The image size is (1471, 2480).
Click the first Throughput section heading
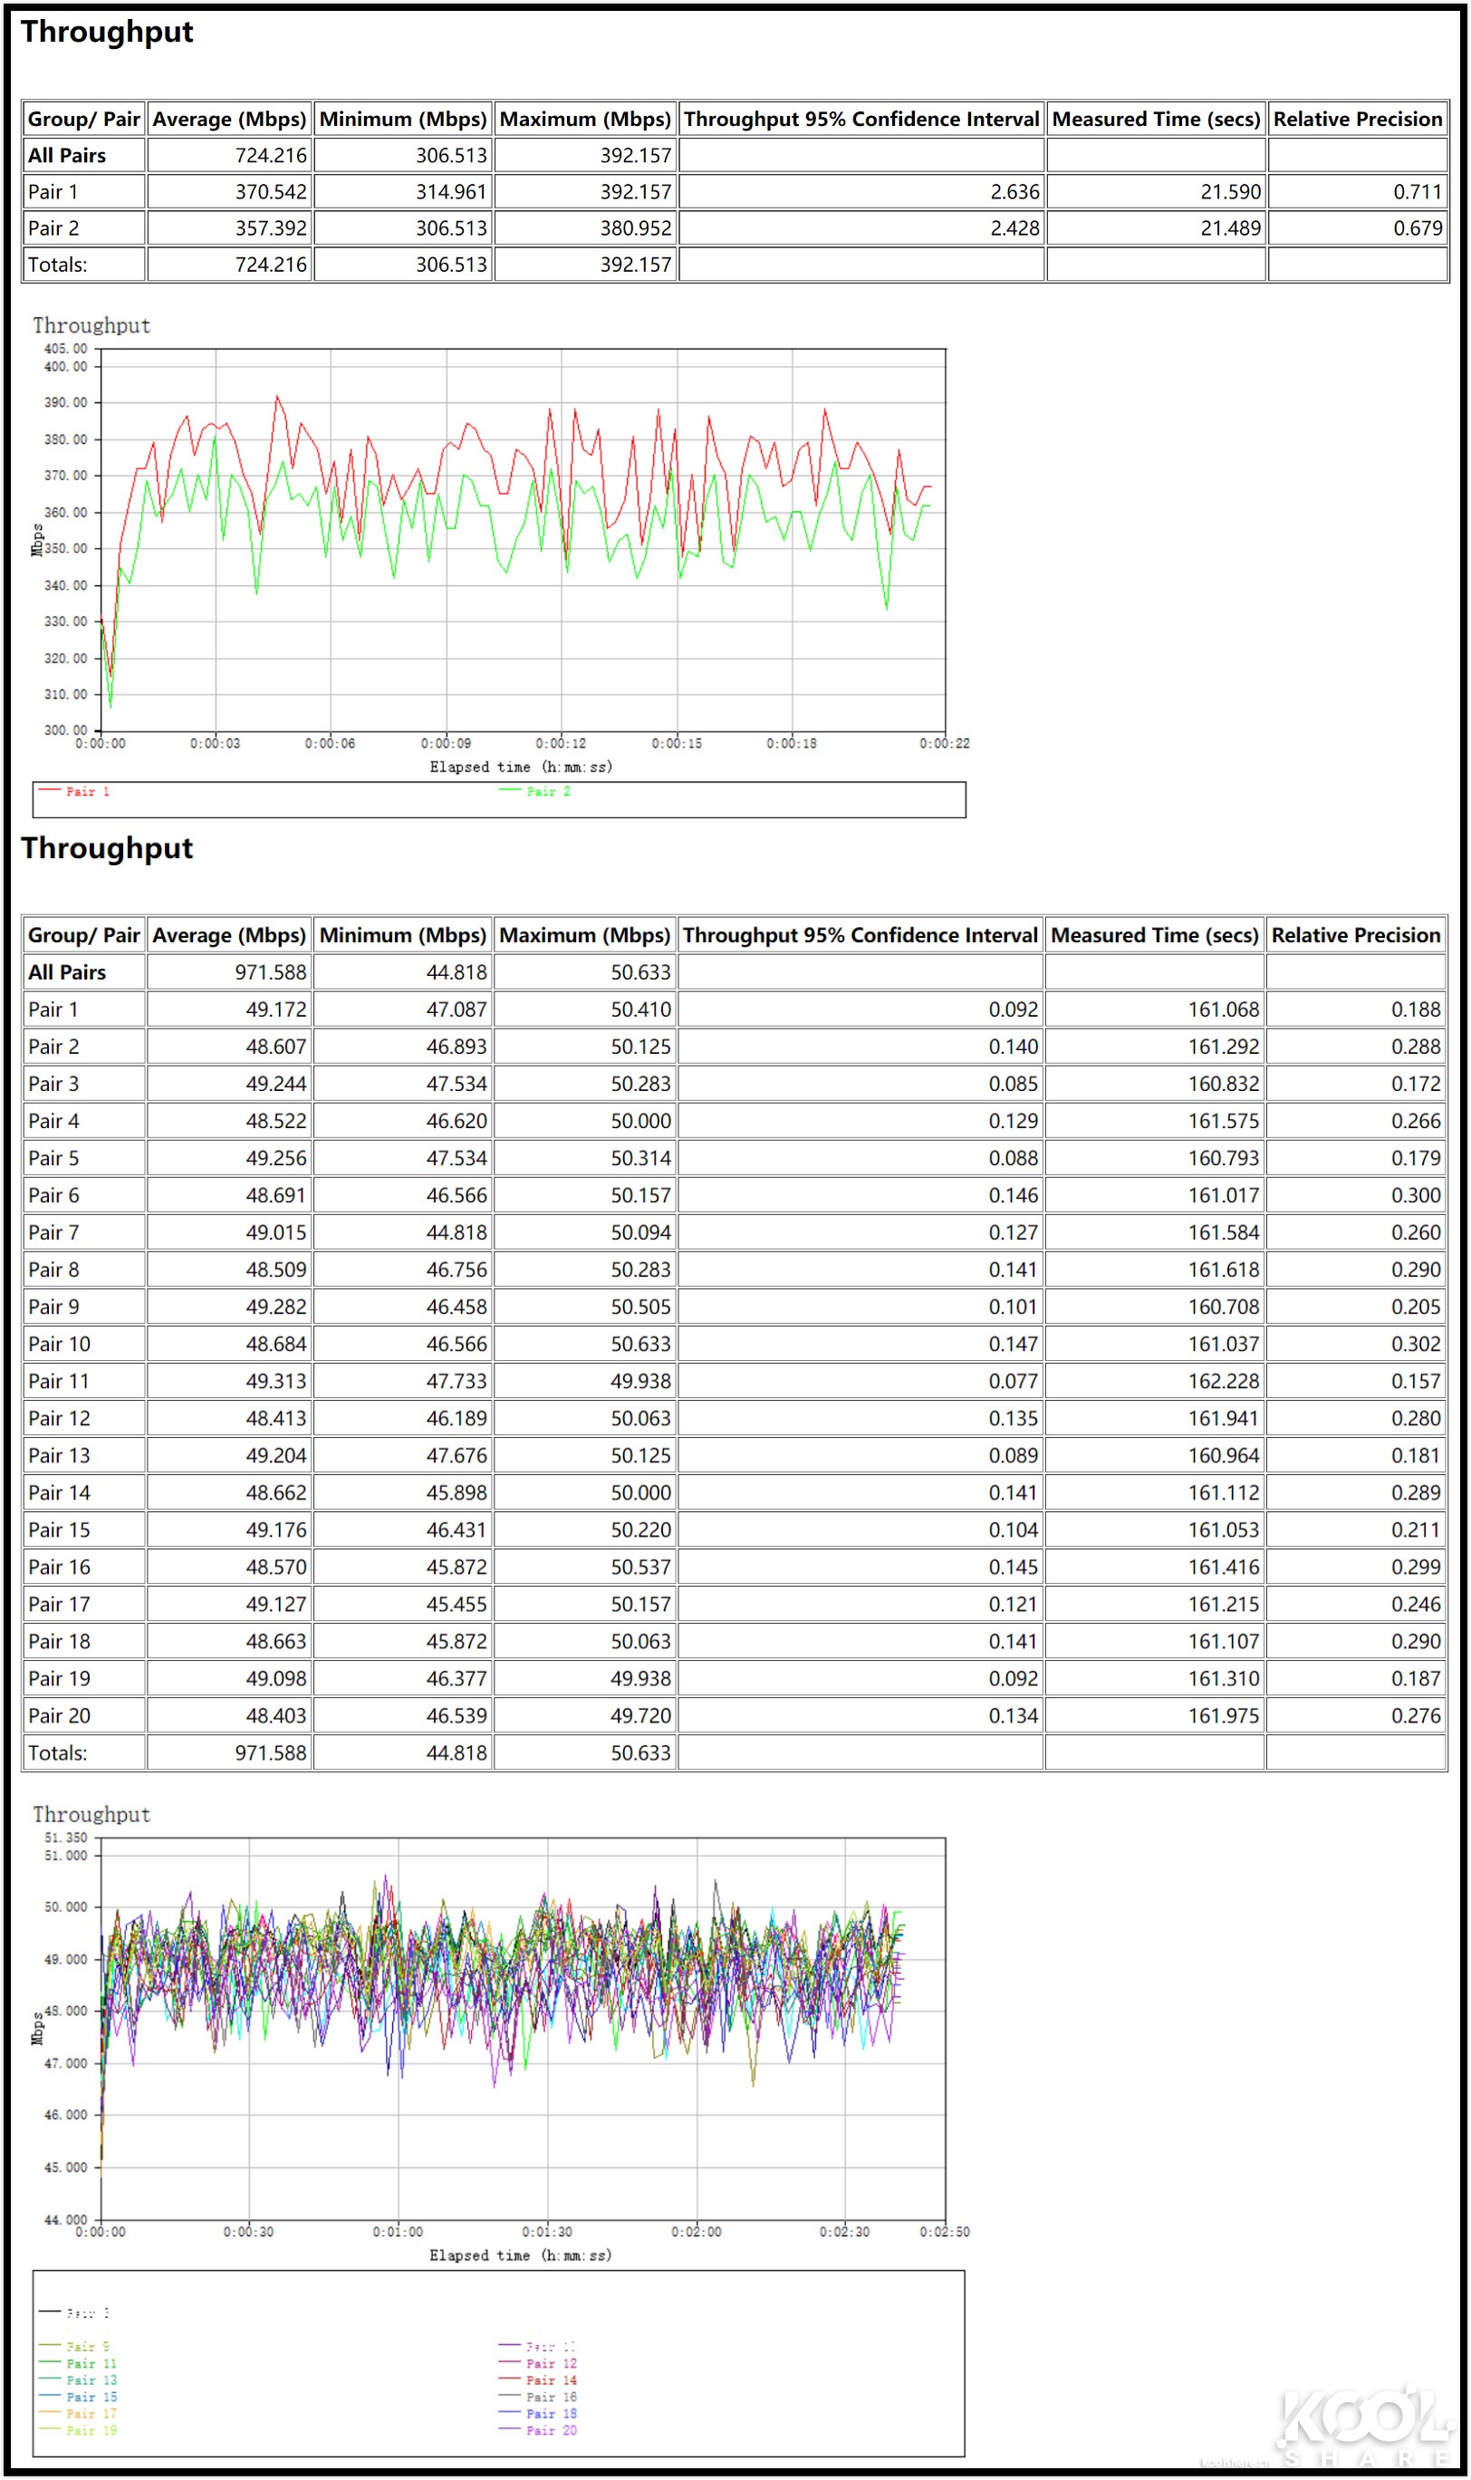pyautogui.click(x=105, y=32)
